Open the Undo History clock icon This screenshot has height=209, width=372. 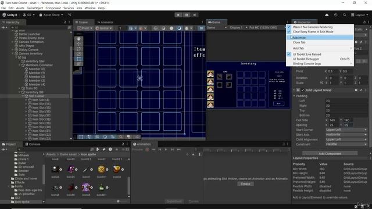coord(335,15)
